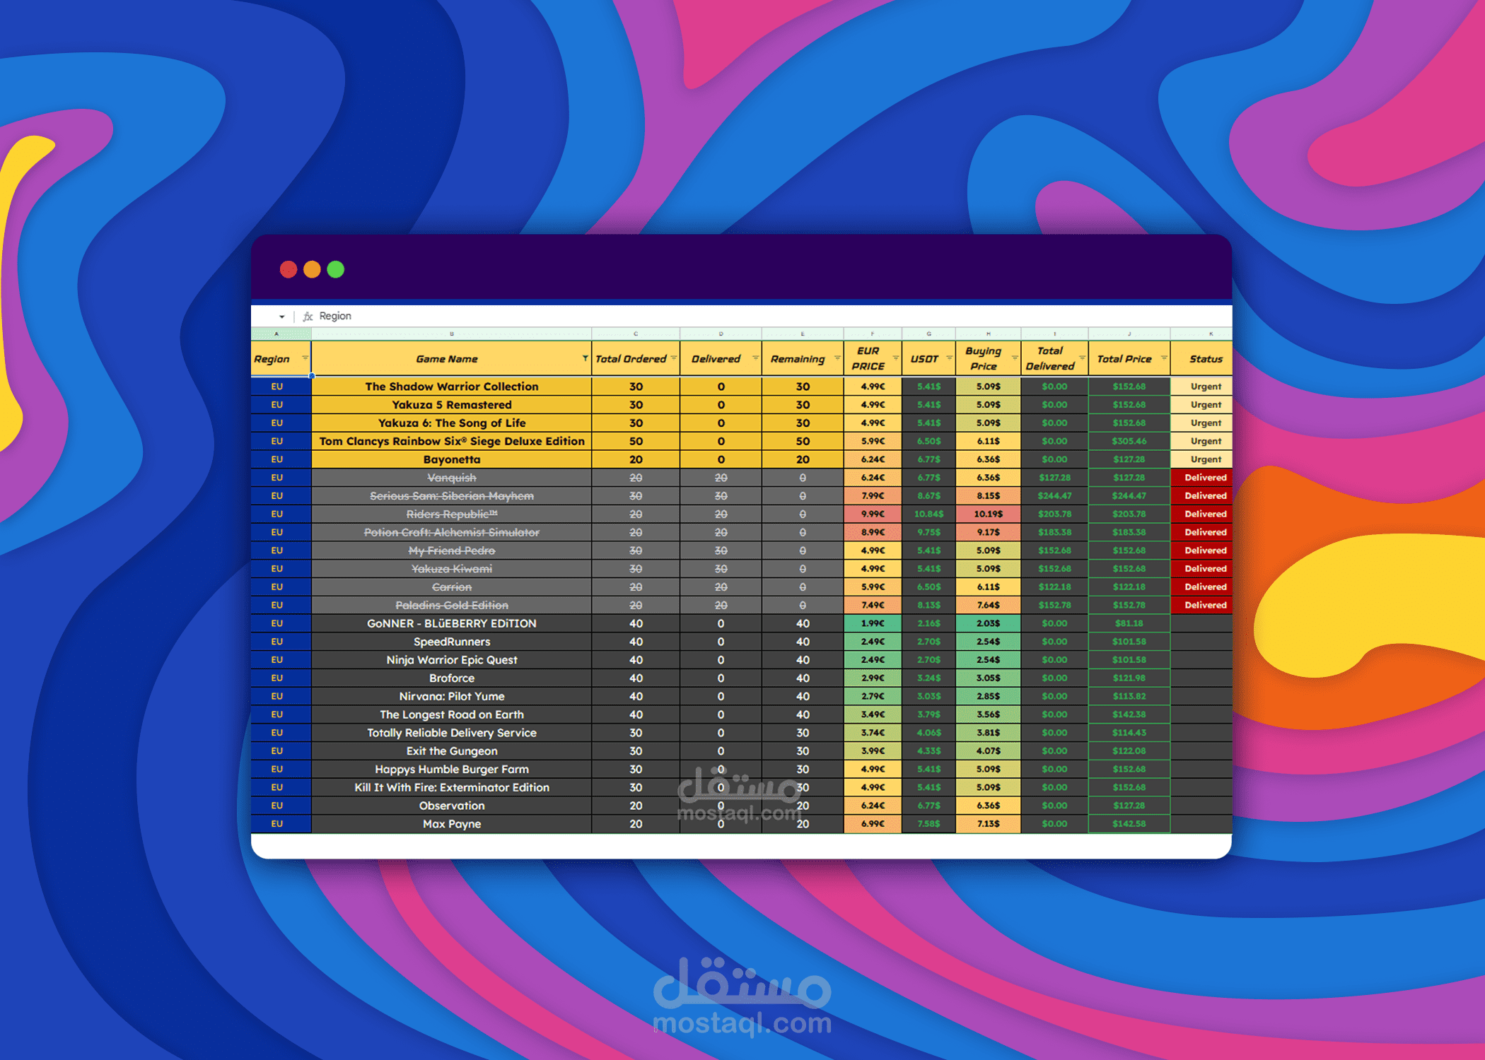Select Yakuza 5 Remastered cell
This screenshot has height=1060, width=1485.
452,405
